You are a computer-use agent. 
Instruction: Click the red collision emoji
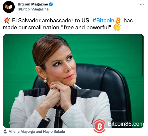(x=6, y=20)
